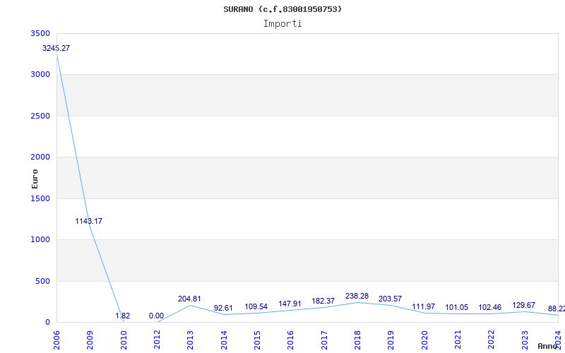The image size is (565, 353).
Task: Select the 182.37 data label
Action: click(x=323, y=301)
